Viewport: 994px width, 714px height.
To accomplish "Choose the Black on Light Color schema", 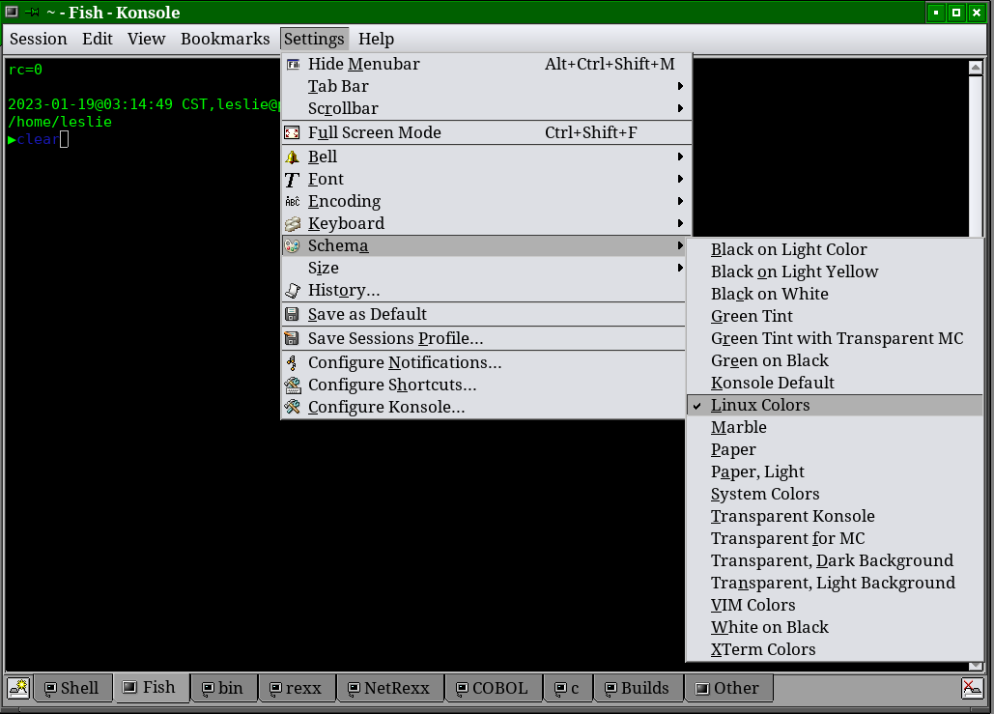I will [x=835, y=250].
